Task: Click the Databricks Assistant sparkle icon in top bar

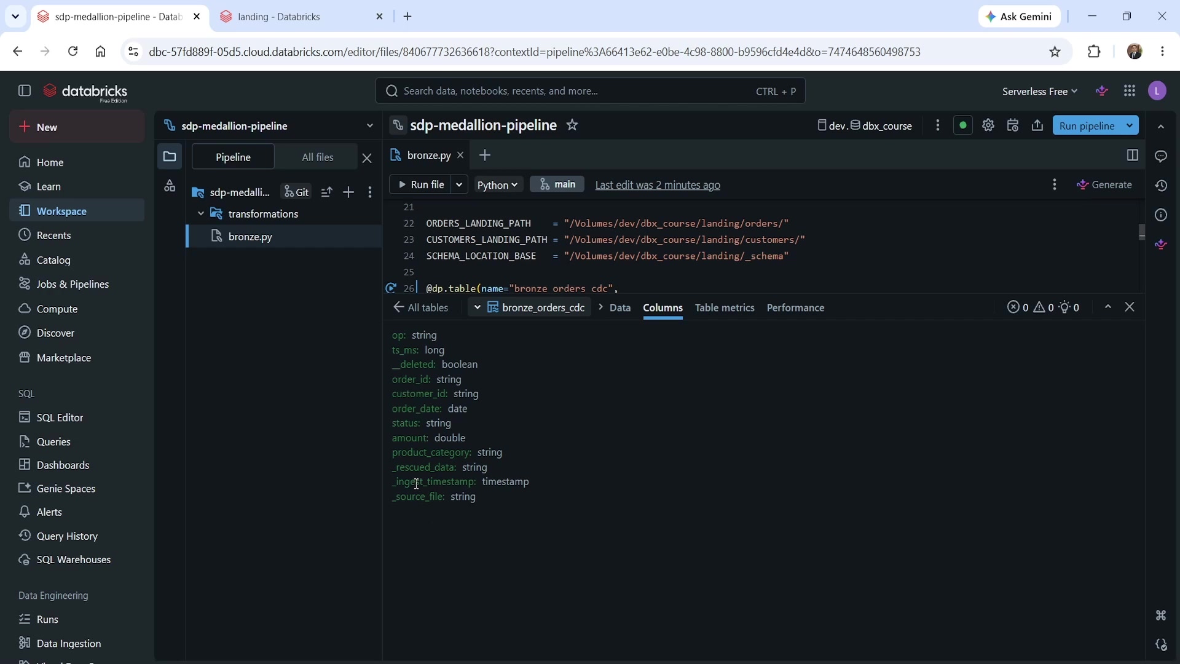Action: 1103,91
